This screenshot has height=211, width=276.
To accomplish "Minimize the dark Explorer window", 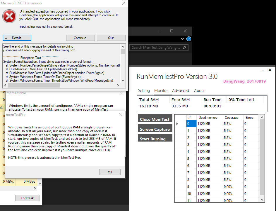I will pos(159,31).
